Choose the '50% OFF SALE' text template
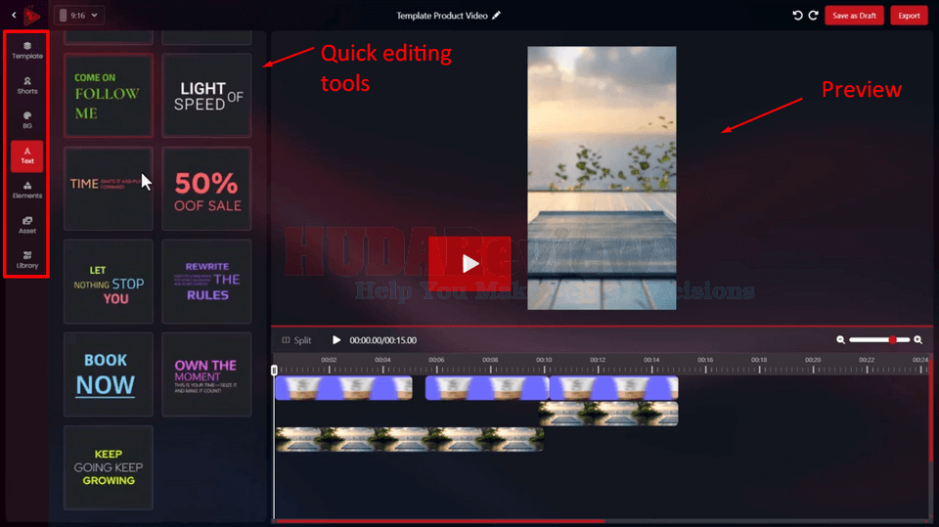Screen dimensions: 939x527 tap(206, 192)
